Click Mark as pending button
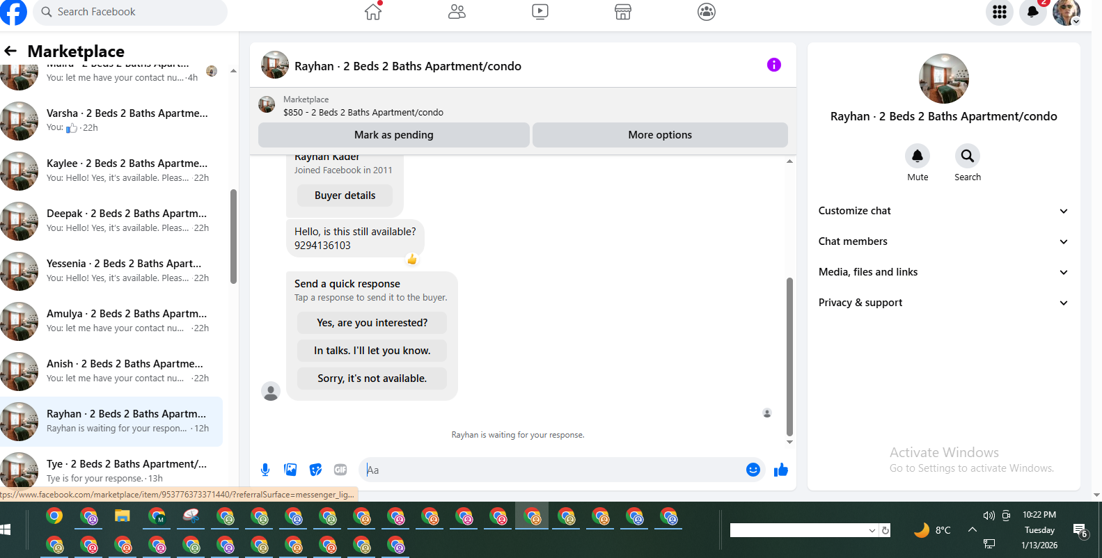 coord(394,135)
